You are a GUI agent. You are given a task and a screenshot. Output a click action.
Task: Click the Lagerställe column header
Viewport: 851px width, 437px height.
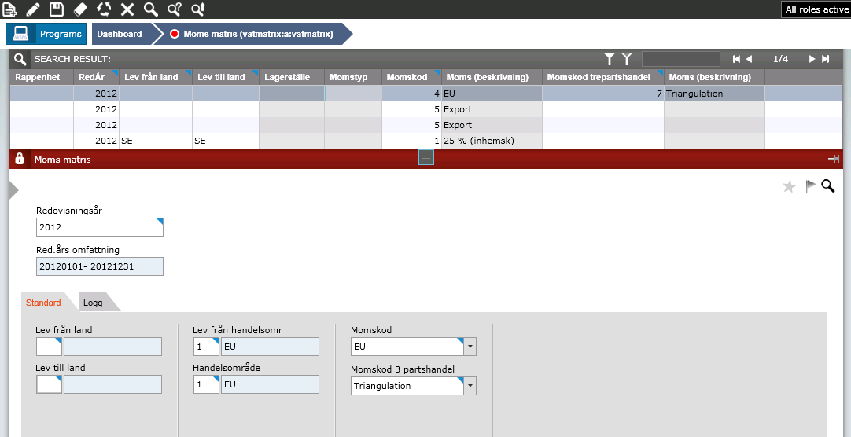pos(292,77)
